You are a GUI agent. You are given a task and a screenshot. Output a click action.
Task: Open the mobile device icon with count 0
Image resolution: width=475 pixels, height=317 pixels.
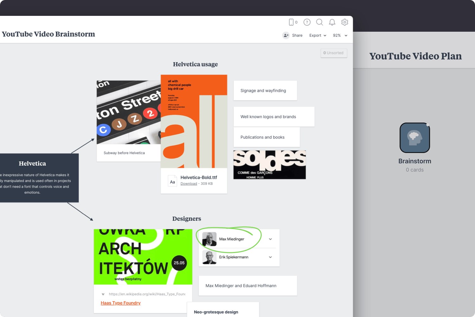pos(293,22)
